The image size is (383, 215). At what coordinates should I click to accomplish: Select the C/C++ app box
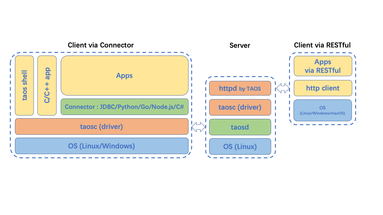47,85
